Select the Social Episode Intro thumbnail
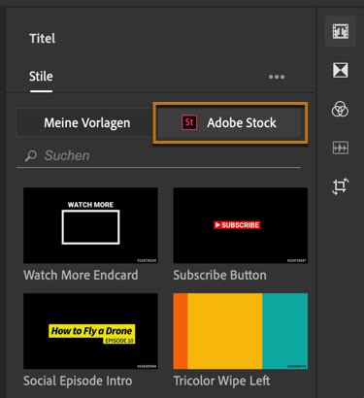The height and width of the screenshot is (398, 364). pos(90,331)
